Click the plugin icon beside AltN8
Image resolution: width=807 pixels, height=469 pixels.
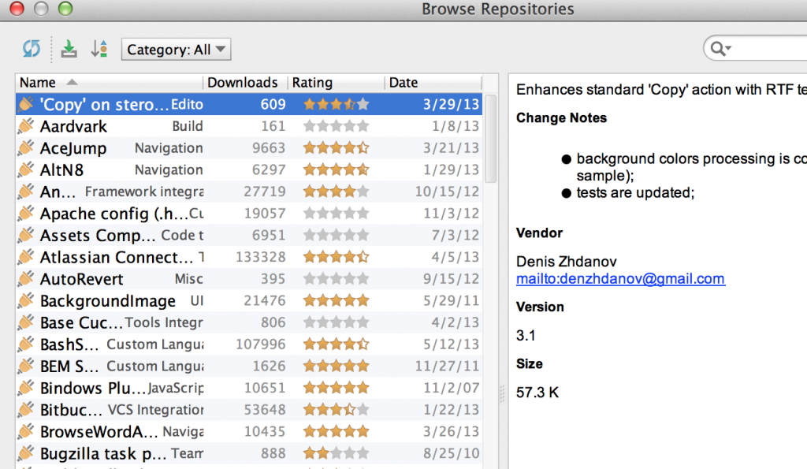pyautogui.click(x=26, y=169)
